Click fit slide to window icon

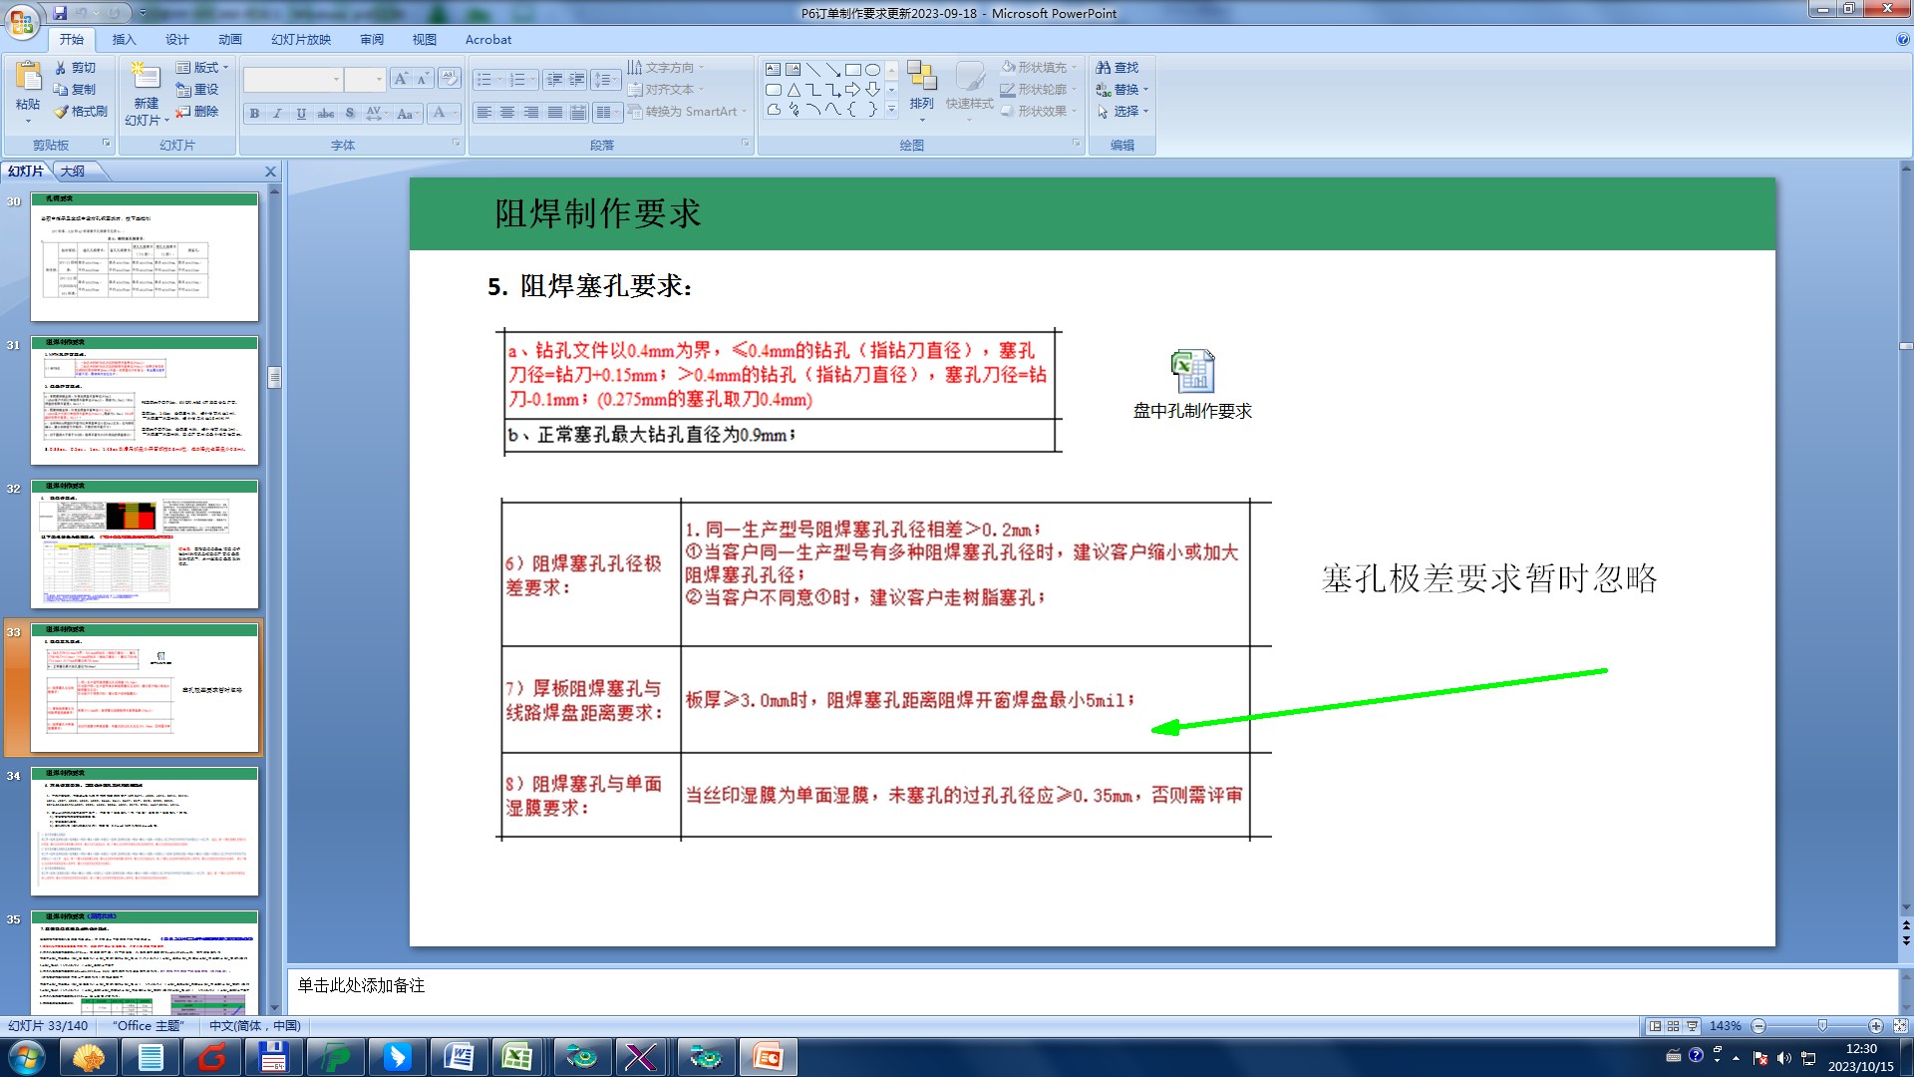click(x=1900, y=1026)
